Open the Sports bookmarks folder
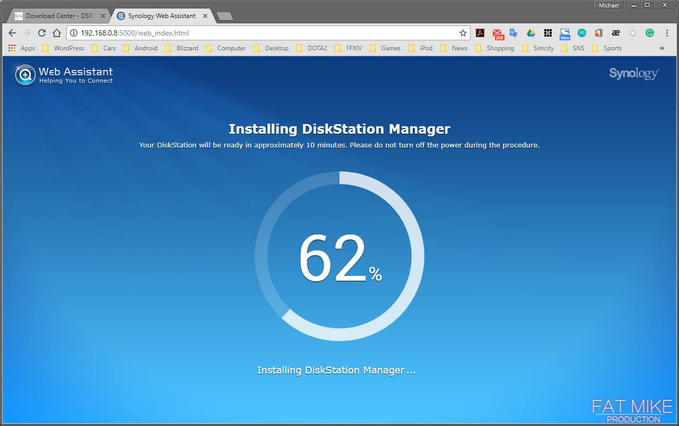The image size is (679, 426). coord(606,48)
